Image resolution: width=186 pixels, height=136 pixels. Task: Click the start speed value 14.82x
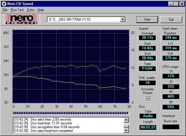(x=147, y=48)
